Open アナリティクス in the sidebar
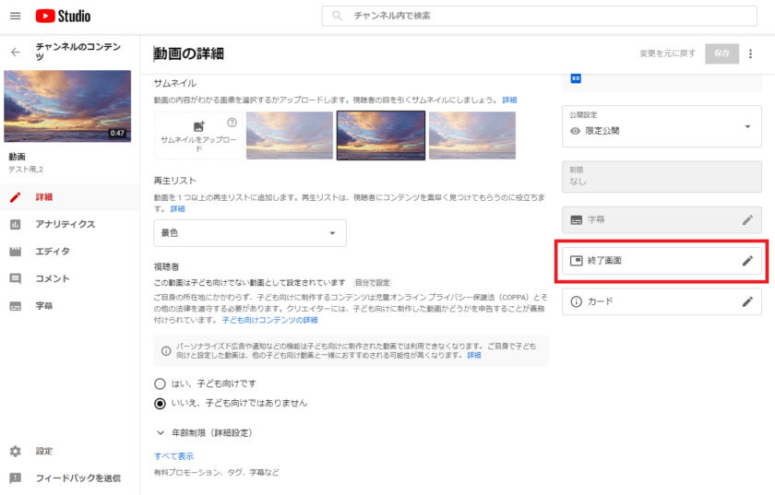Viewport: 775px width, 495px height. (65, 224)
